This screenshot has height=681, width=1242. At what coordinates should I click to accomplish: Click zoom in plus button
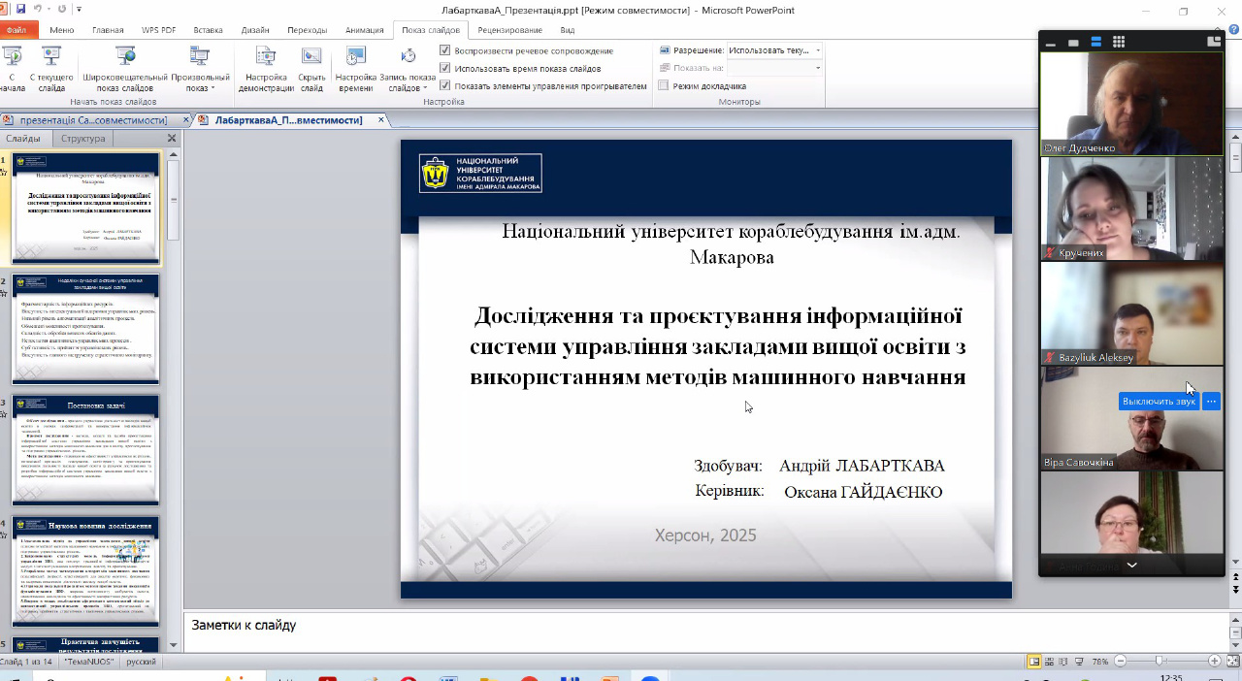point(1214,662)
